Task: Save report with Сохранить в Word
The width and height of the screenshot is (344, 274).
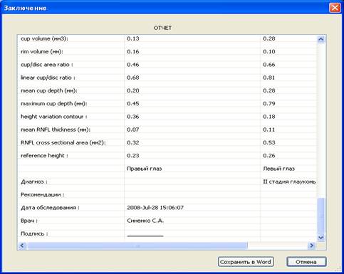Action: [246, 262]
